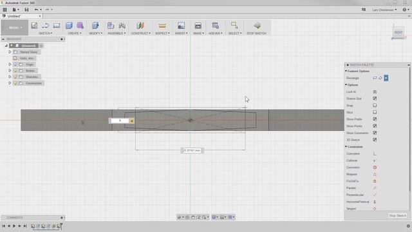412x232 pixels.
Task: Open the CONSTRUCT menu
Action: (141, 34)
